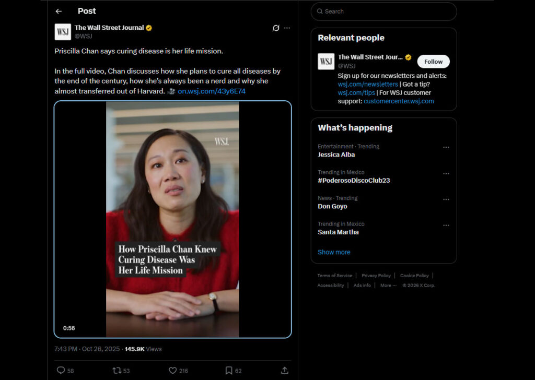Image resolution: width=535 pixels, height=380 pixels.
Task: Click the share post icon
Action: [x=284, y=370]
